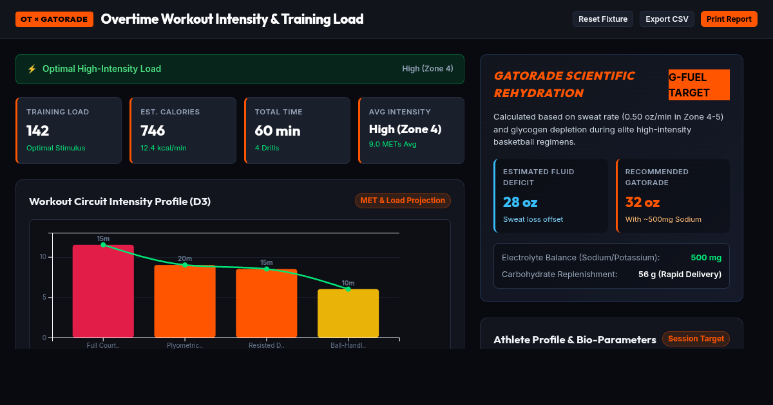
Task: Select the Plyometric orange chart bar
Action: pos(185,301)
